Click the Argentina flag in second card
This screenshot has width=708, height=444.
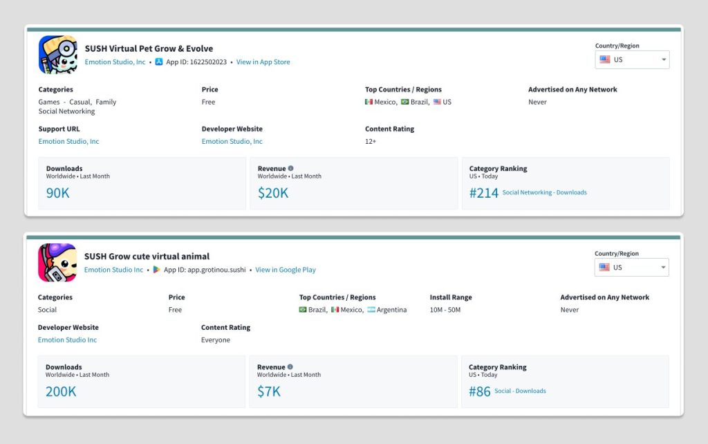[371, 310]
